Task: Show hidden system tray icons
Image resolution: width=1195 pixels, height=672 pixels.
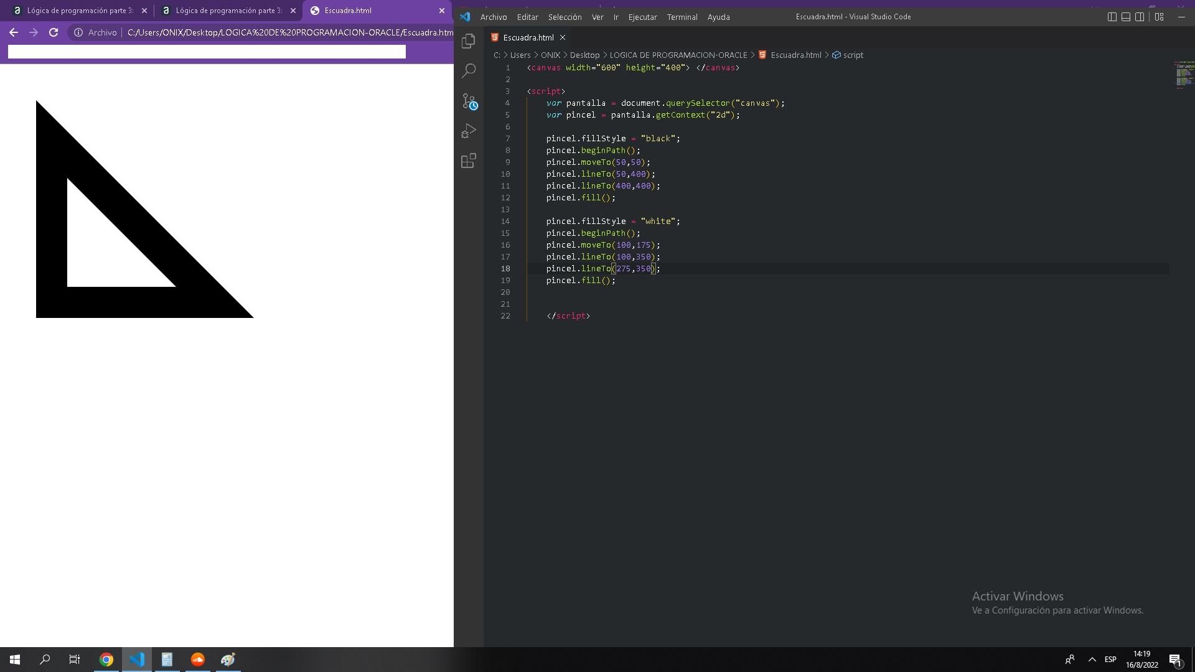Action: [x=1092, y=660]
